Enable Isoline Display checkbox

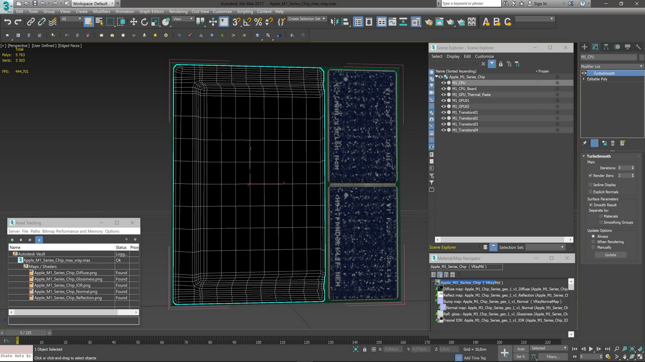click(x=591, y=185)
